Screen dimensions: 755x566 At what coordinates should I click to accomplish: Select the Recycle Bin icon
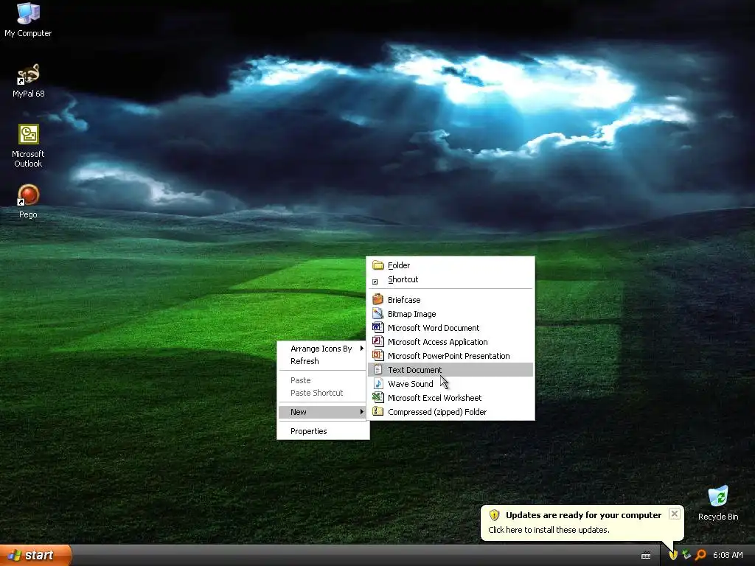coord(718,503)
